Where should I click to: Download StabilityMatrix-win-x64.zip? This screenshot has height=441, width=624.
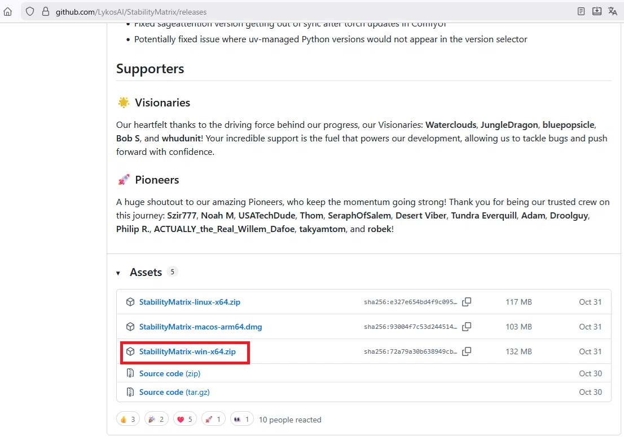187,351
